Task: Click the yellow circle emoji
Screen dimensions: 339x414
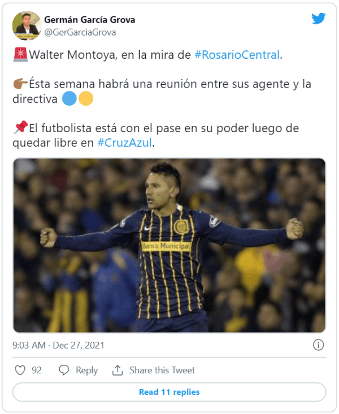Action: pos(85,99)
